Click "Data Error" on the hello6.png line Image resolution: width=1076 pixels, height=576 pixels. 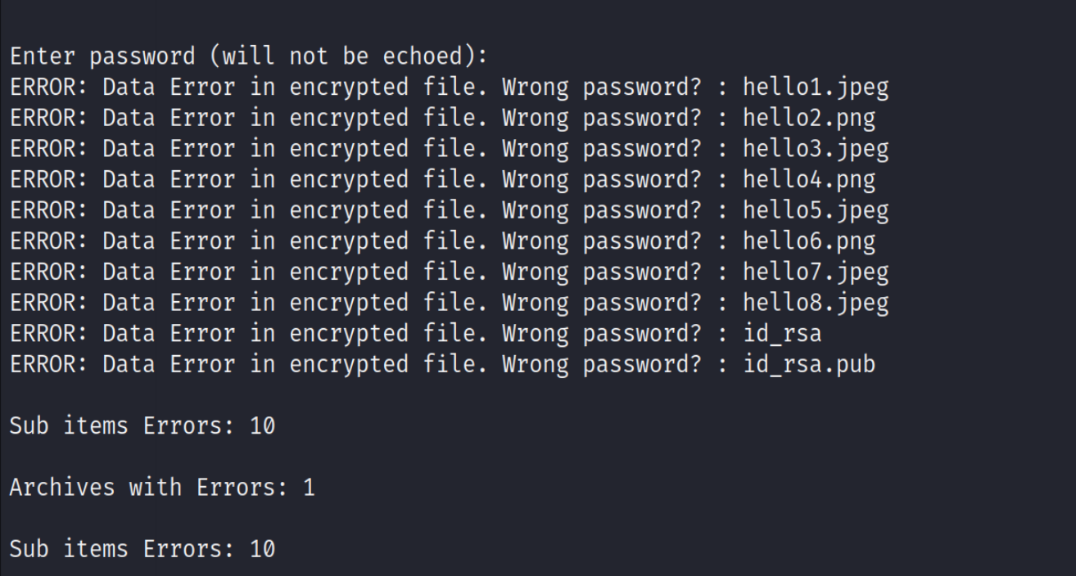coord(169,241)
